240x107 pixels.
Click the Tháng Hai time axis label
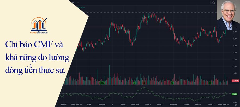point(102,105)
